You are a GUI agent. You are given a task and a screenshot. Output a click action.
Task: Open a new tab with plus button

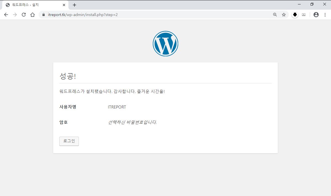tap(74, 5)
